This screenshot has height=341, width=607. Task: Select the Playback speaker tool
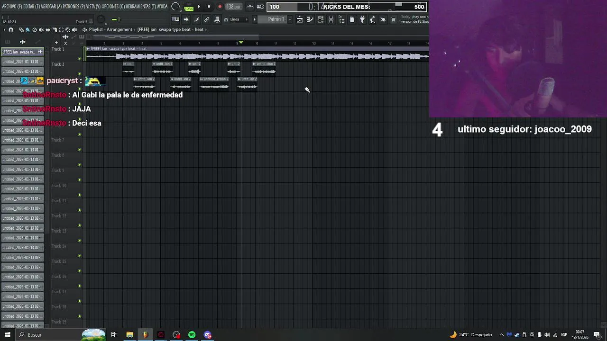point(74,30)
